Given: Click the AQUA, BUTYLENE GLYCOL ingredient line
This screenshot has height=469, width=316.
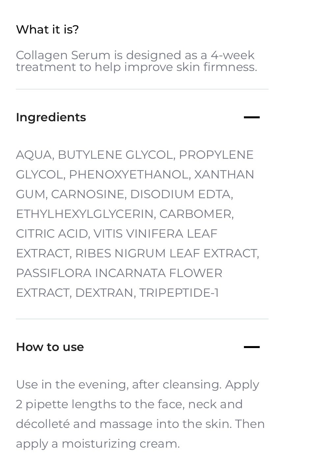Looking at the screenshot, I should coord(135,155).
